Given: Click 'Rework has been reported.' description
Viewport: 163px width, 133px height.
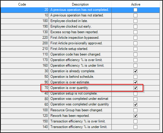Looking at the screenshot, I should 70,116.
